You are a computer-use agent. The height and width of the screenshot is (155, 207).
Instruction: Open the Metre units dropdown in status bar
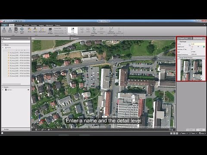click(187, 133)
